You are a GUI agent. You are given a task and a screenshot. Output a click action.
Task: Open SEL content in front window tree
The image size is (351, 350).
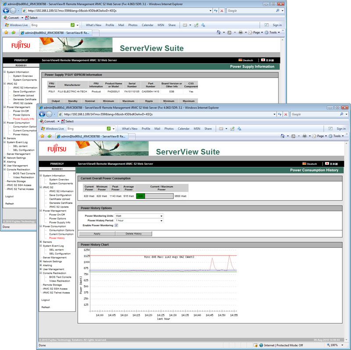57,250
